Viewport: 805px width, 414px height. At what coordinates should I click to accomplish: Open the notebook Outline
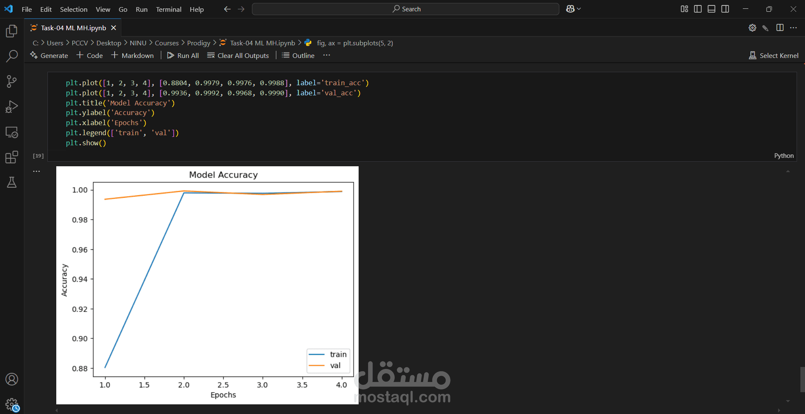point(298,55)
